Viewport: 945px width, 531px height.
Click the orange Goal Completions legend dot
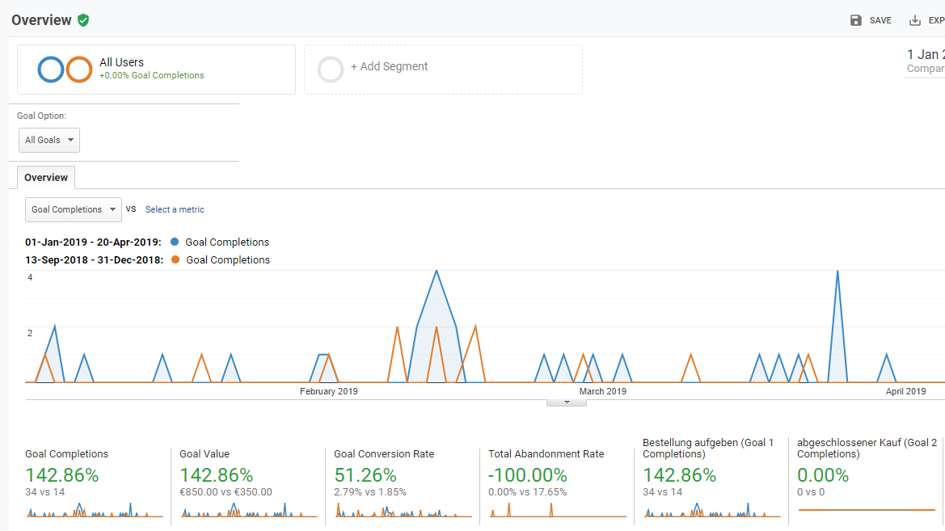click(175, 259)
